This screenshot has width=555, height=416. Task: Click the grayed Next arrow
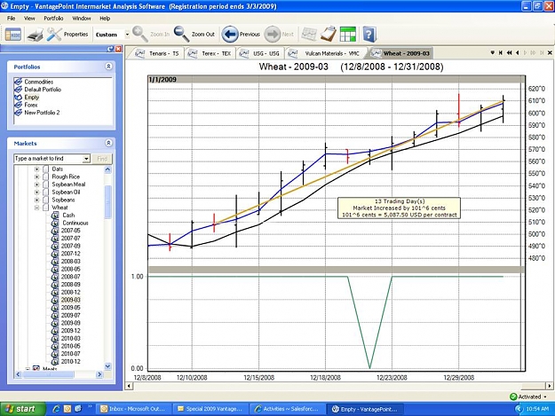point(273,35)
